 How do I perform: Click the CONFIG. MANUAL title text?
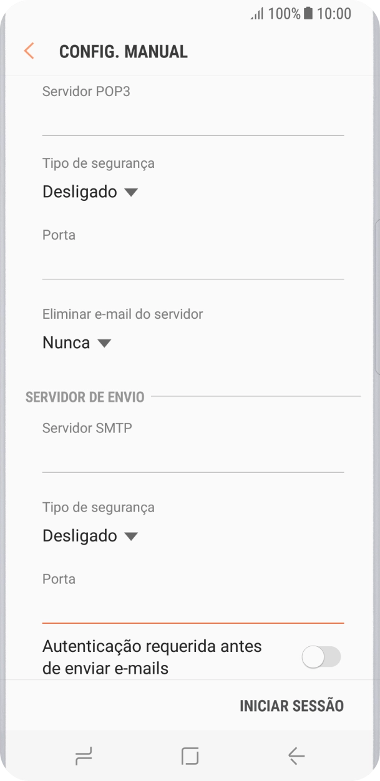point(123,51)
